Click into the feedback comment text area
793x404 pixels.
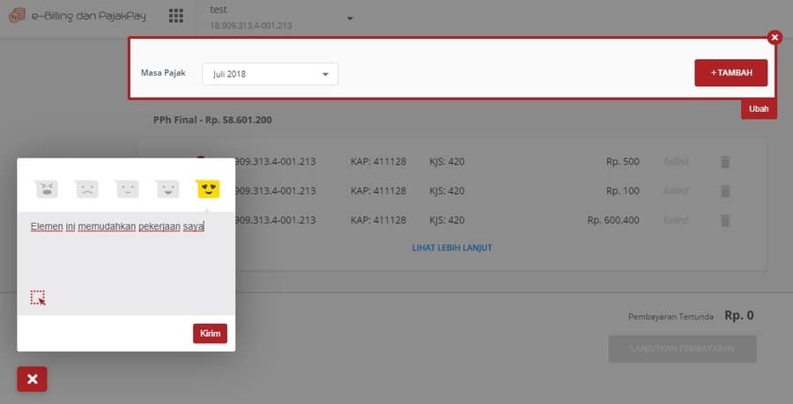(x=126, y=263)
